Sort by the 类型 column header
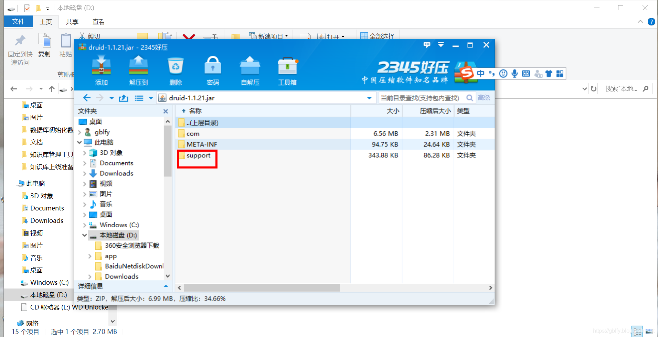 pos(475,111)
